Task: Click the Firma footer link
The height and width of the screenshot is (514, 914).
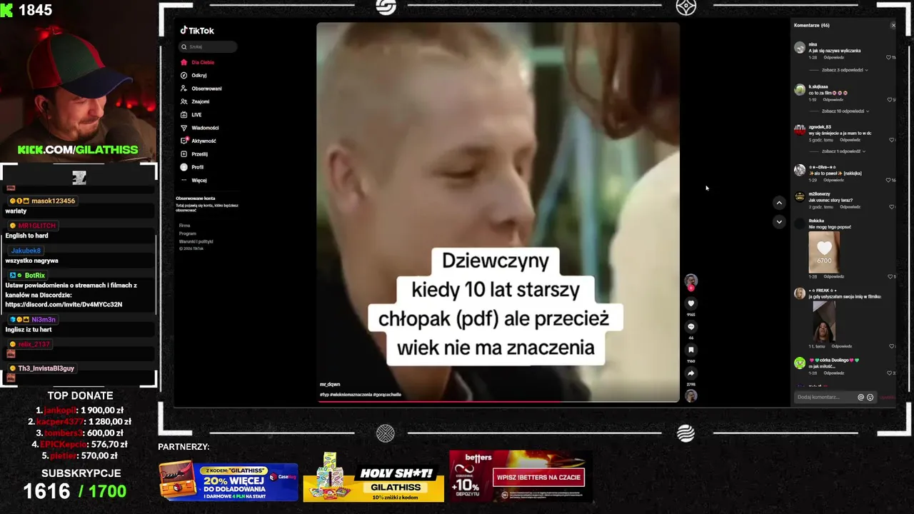Action: [184, 226]
